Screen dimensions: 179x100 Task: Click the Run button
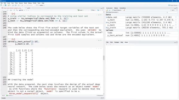click(x=93, y=10)
